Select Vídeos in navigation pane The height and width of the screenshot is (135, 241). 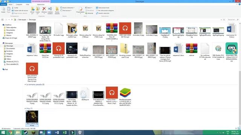(8, 59)
